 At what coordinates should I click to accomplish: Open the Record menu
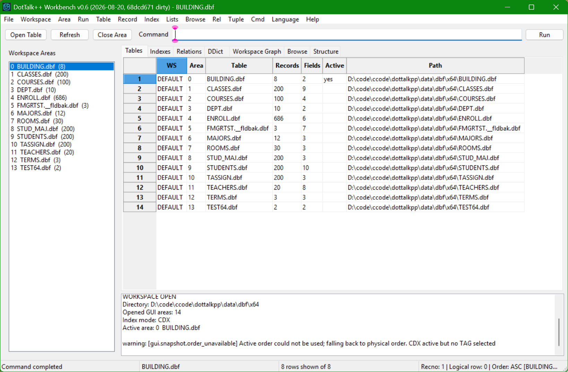pos(127,19)
